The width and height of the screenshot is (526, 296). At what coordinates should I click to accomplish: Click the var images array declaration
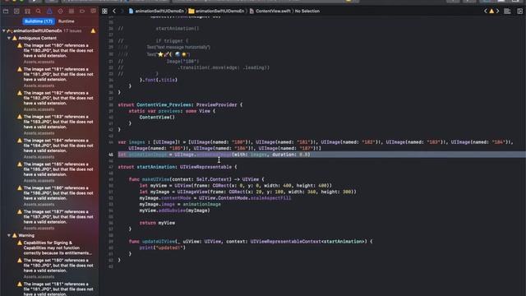316,145
